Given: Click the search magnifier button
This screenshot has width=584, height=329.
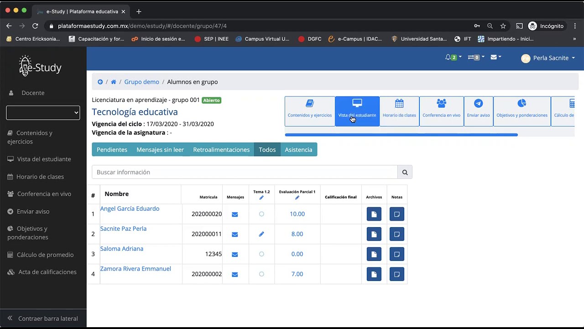Looking at the screenshot, I should coord(405,172).
